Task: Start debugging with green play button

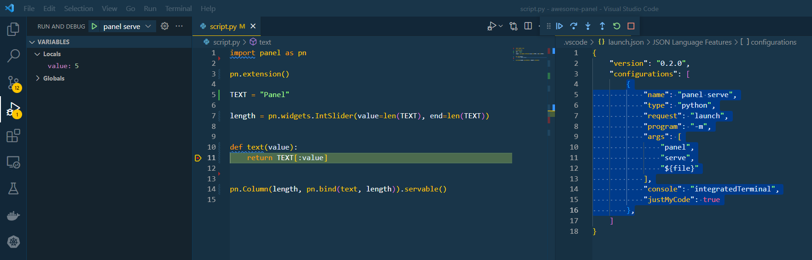Action: coord(94,26)
